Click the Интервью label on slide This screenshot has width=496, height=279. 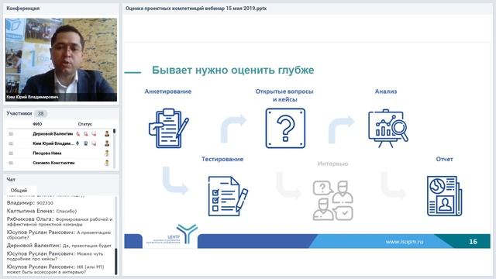tap(332, 164)
